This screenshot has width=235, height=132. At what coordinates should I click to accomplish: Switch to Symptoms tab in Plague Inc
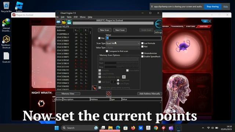click(x=191, y=26)
